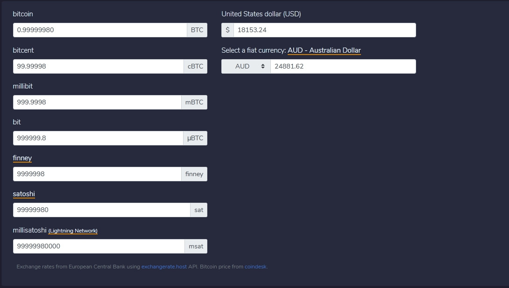Image resolution: width=509 pixels, height=288 pixels.
Task: Click the BTC unit label
Action: (197, 30)
